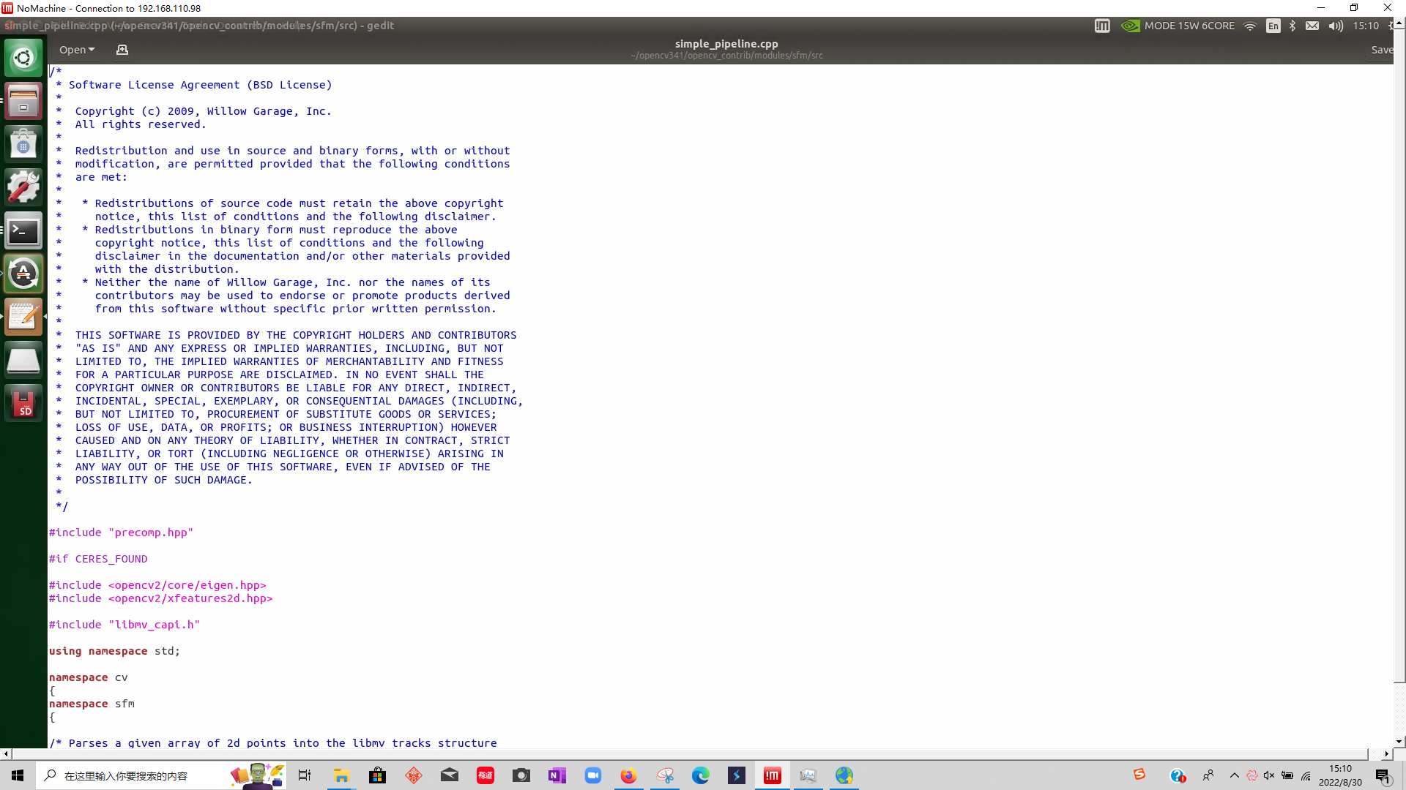Image resolution: width=1406 pixels, height=790 pixels.
Task: Click the '#if CERES_FOUND' line
Action: pos(98,559)
